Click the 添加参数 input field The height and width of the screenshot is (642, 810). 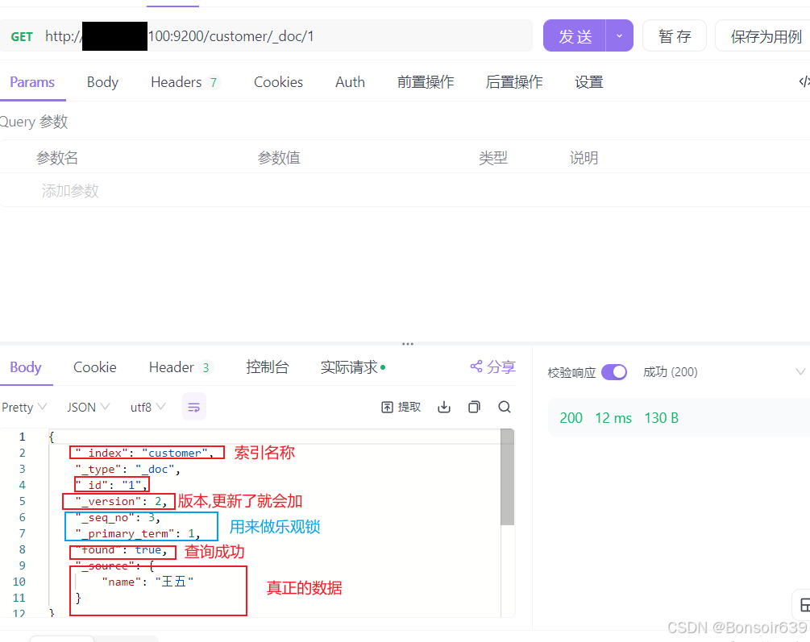[x=70, y=191]
